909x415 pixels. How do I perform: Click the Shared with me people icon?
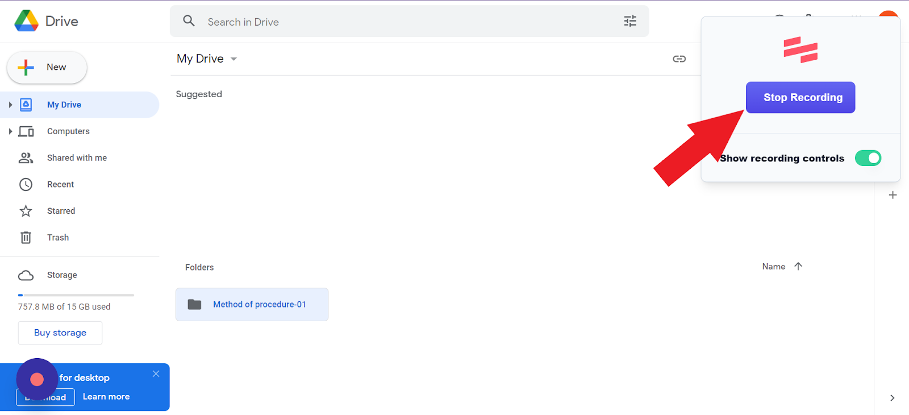point(26,158)
